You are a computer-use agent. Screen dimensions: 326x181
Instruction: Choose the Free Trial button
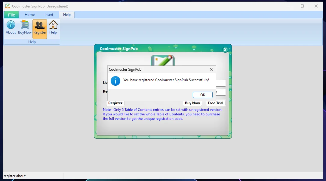coord(215,103)
